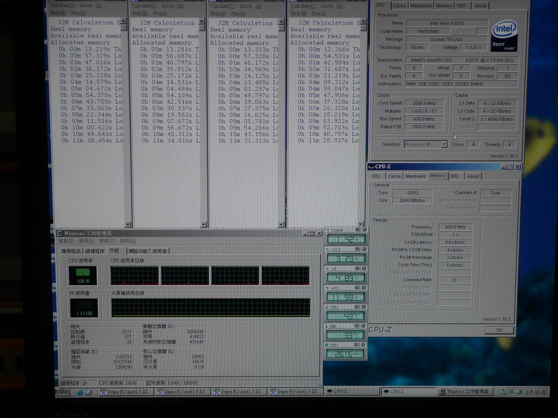The width and height of the screenshot is (558, 418).
Task: Open settings icon on the +5 voltage widget
Action: click(358, 268)
